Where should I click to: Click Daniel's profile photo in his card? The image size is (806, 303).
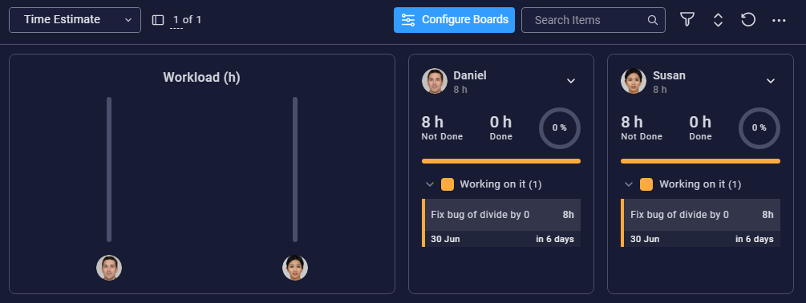coord(435,81)
